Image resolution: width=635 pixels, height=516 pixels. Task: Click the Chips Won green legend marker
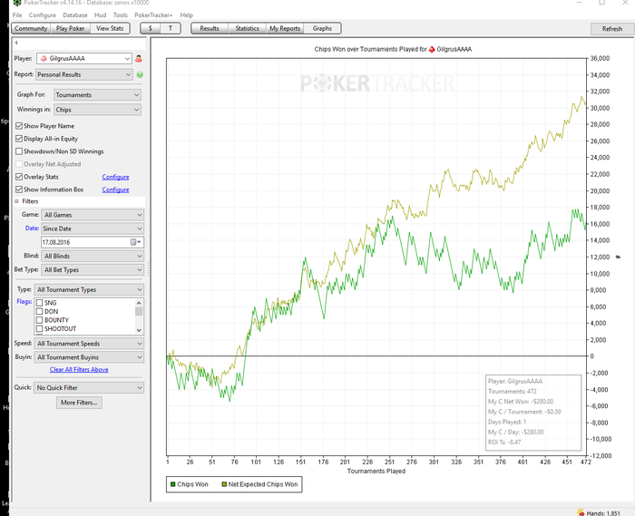tap(174, 484)
